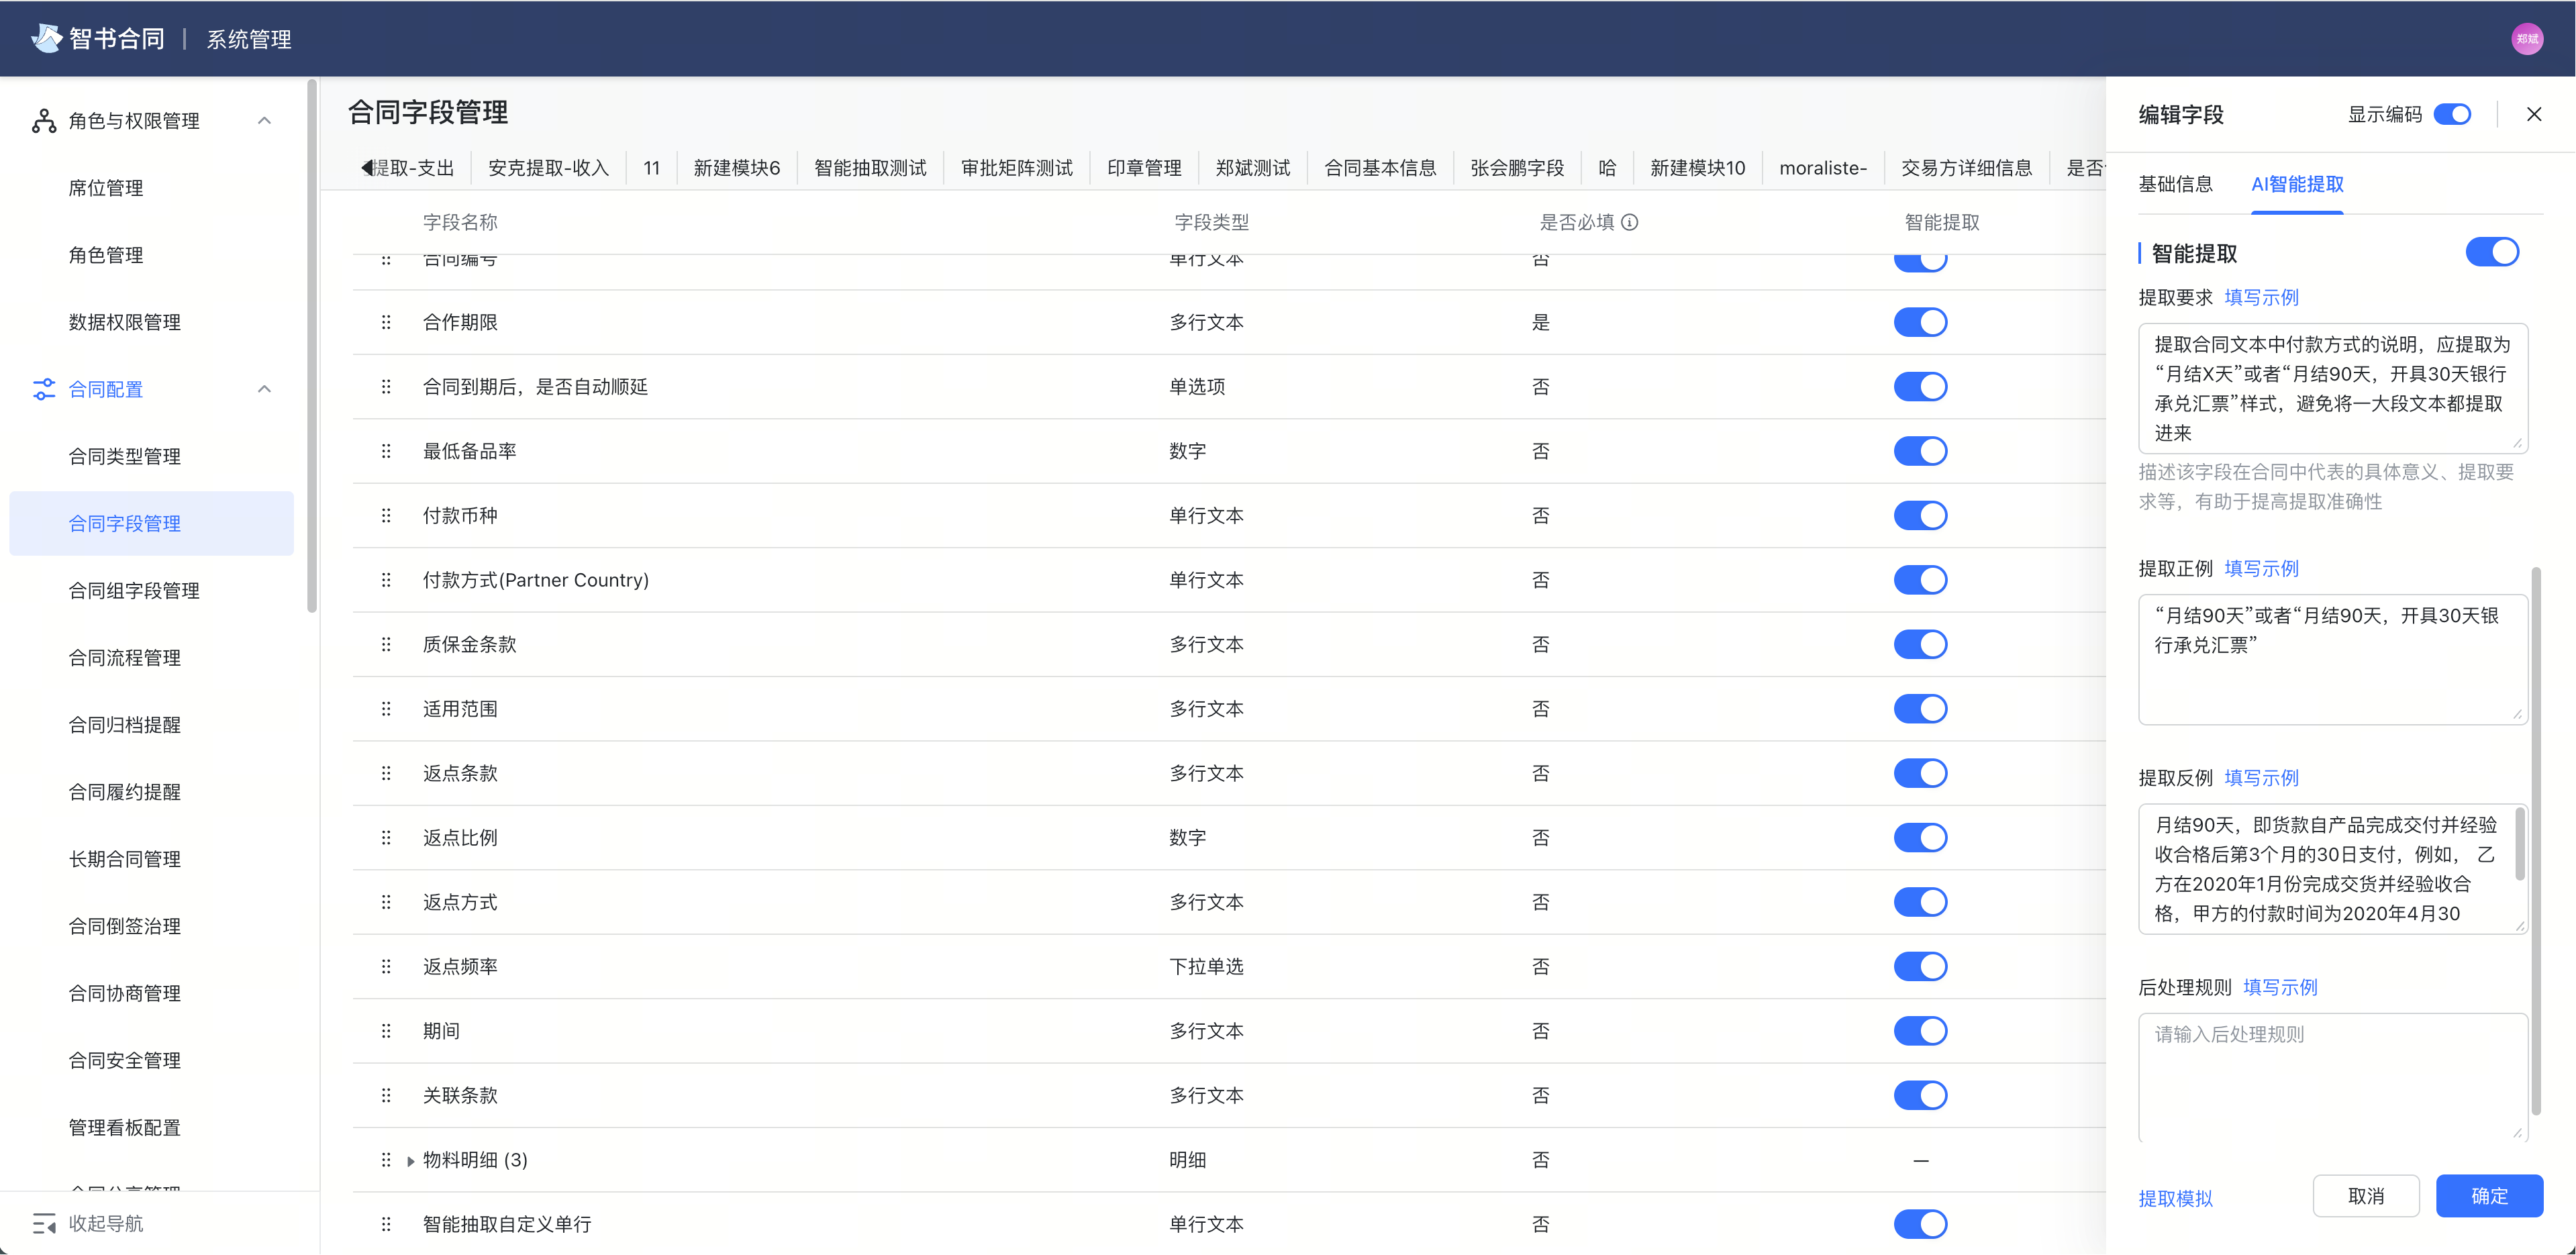Click drag handle icon for 返点比例 row

pyautogui.click(x=386, y=838)
